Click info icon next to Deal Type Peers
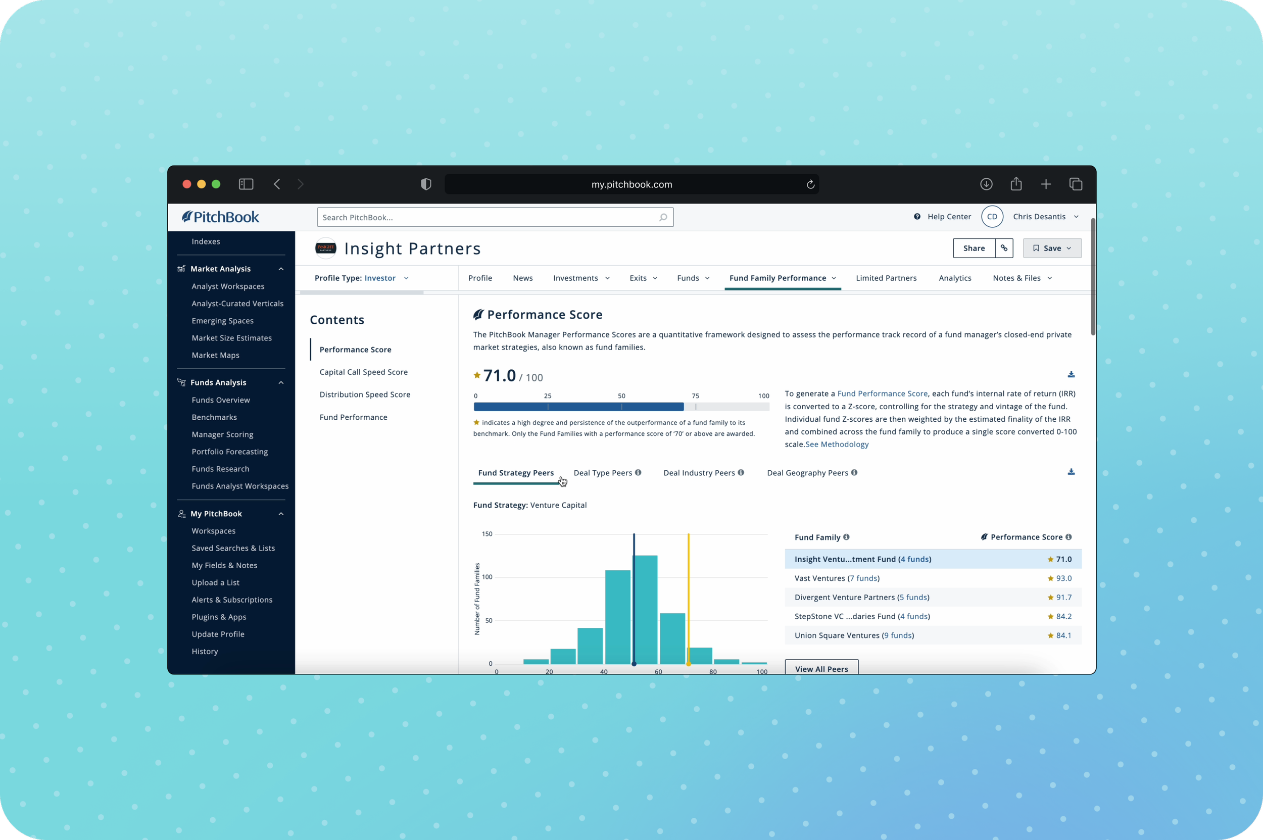 (638, 472)
